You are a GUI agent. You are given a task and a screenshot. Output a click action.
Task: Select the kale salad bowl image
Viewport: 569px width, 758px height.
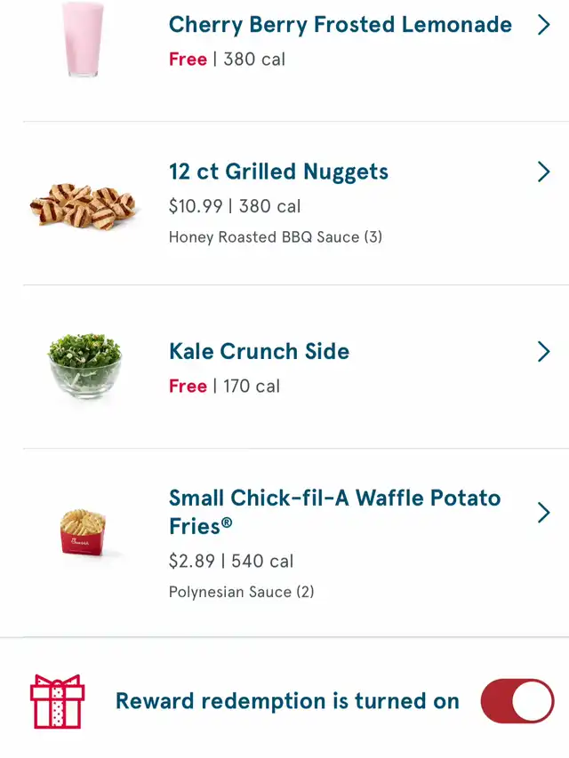tap(84, 366)
